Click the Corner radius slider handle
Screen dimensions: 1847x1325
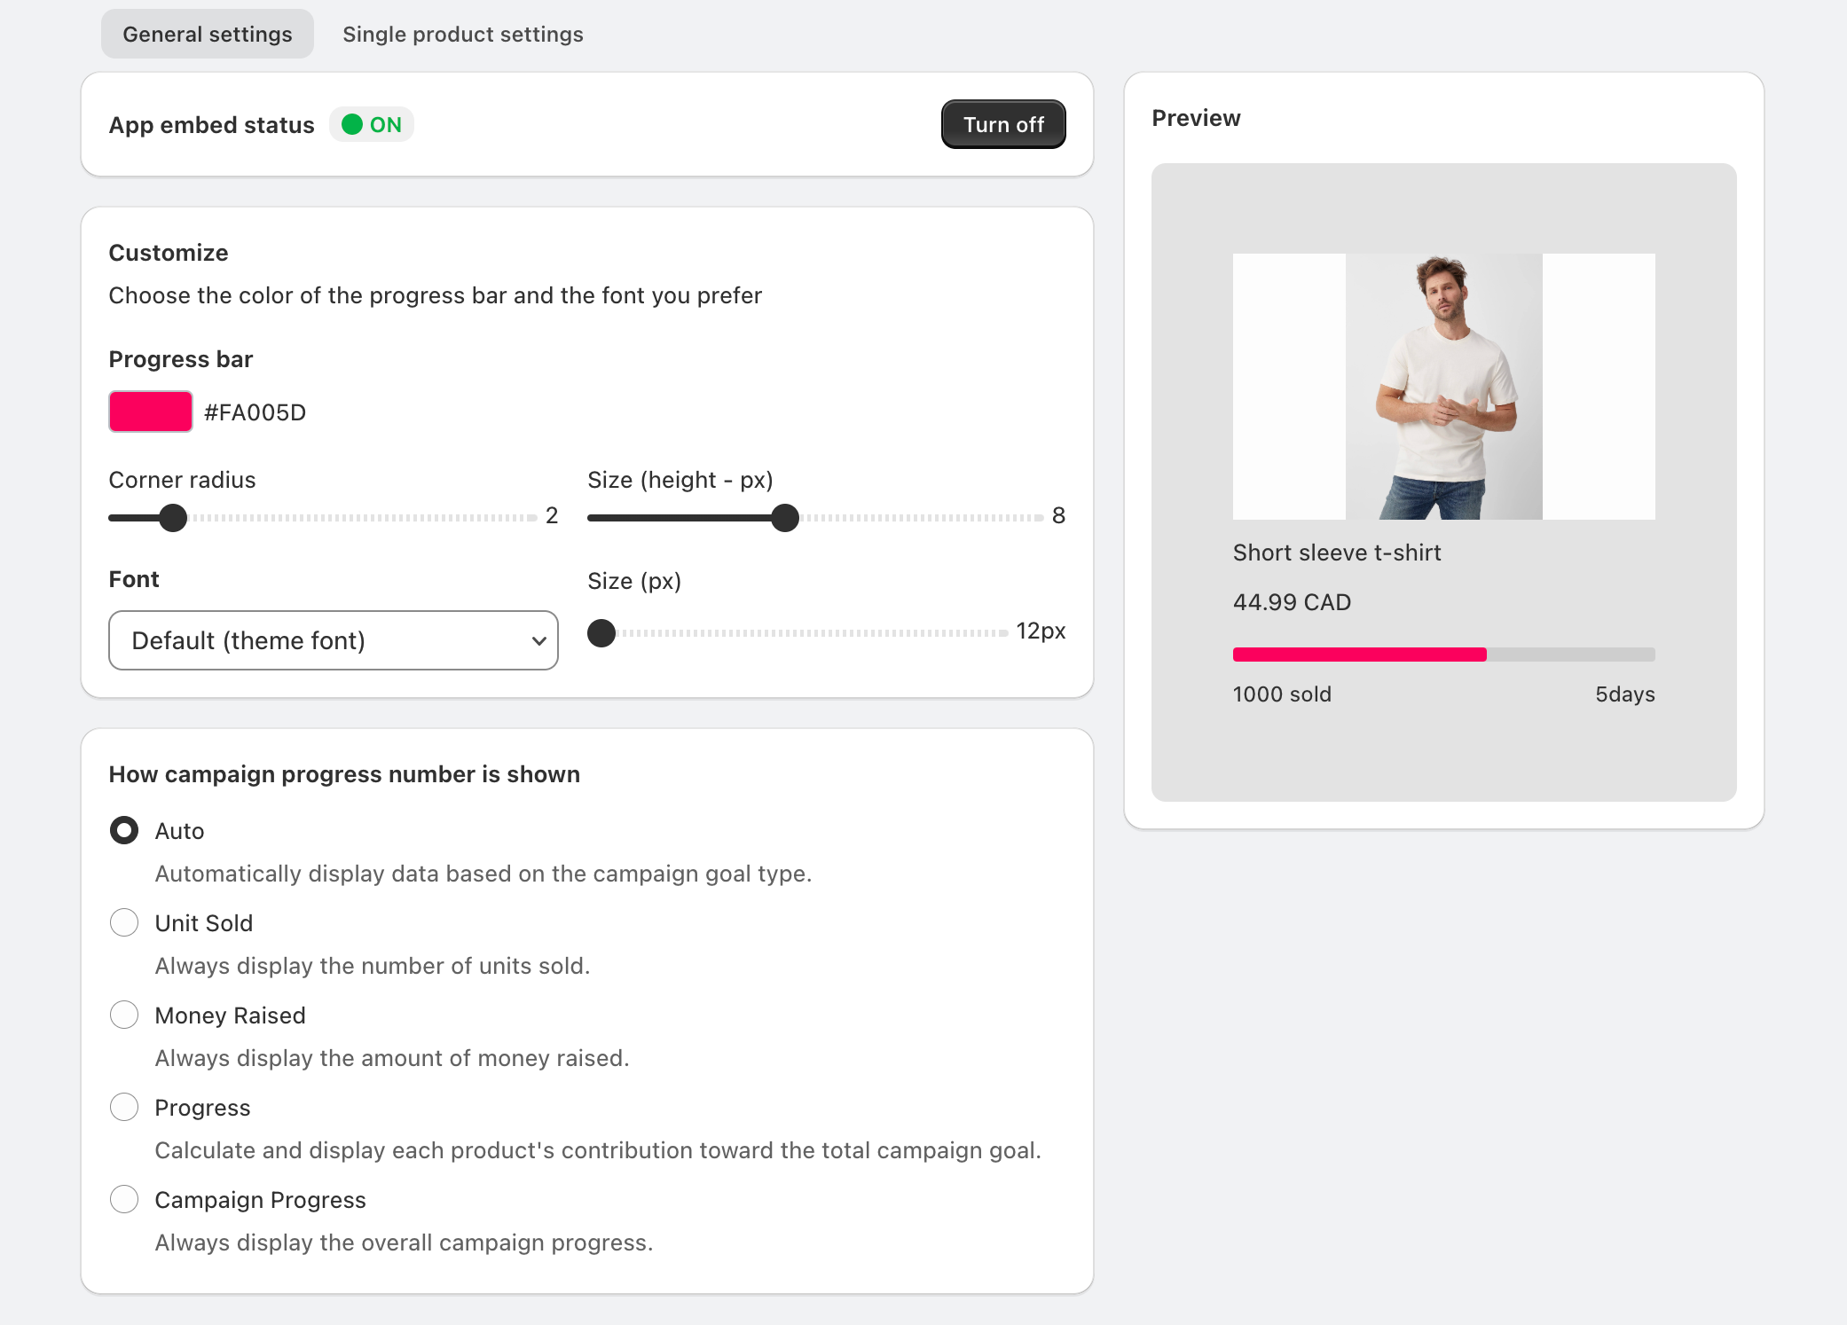tap(173, 517)
